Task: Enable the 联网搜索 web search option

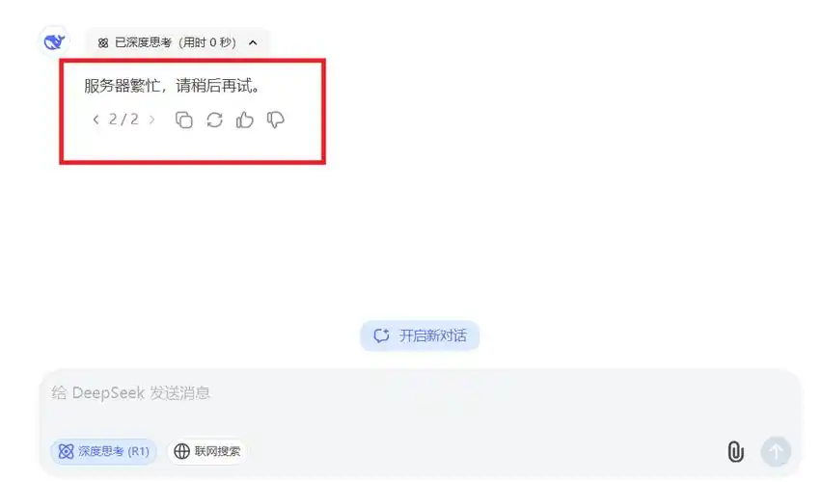Action: [x=207, y=451]
